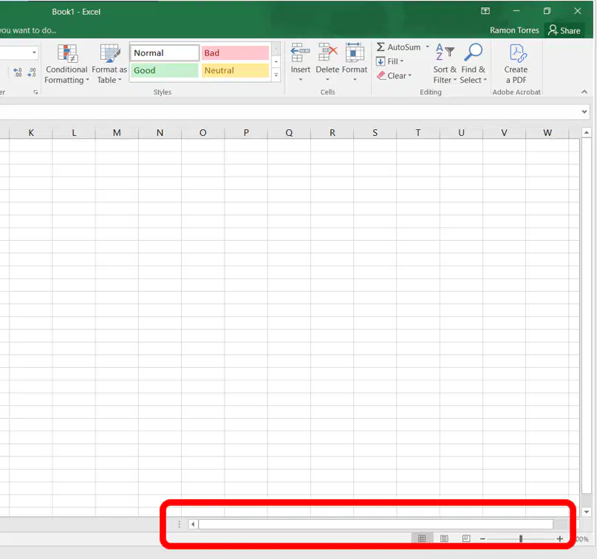Image resolution: width=597 pixels, height=559 pixels.
Task: Switch to Page Layout view icon
Action: [x=444, y=538]
